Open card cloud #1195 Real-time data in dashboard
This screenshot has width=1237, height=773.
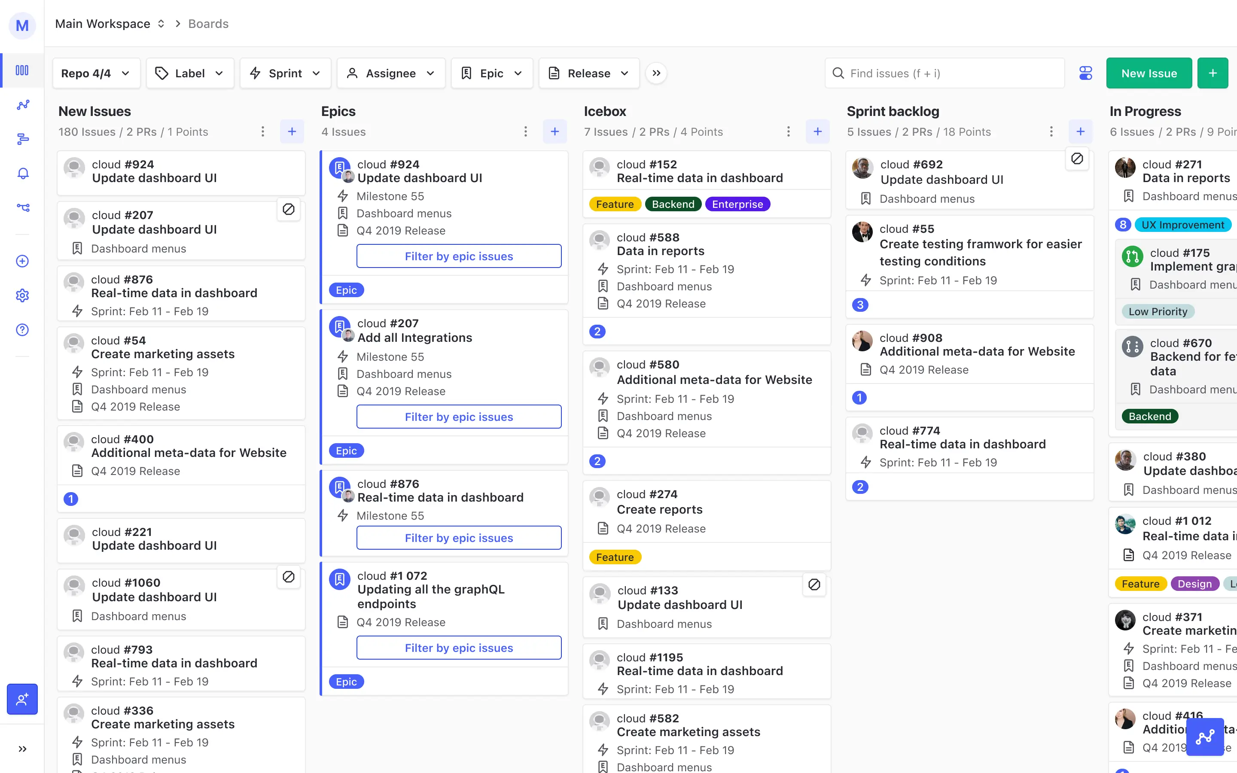[x=707, y=671]
